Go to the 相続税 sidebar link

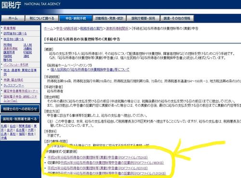pyautogui.click(x=8, y=56)
